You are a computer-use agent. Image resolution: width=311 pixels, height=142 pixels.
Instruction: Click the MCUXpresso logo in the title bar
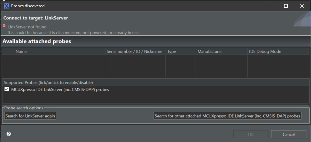[x=7, y=6]
